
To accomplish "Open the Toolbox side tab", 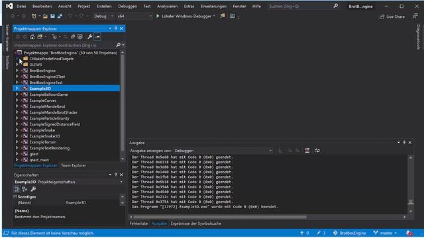I will click(7, 62).
